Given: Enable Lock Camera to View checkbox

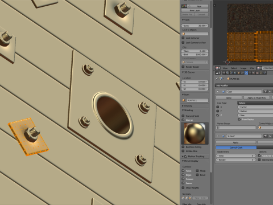Looking at the screenshot, I should tap(183, 43).
